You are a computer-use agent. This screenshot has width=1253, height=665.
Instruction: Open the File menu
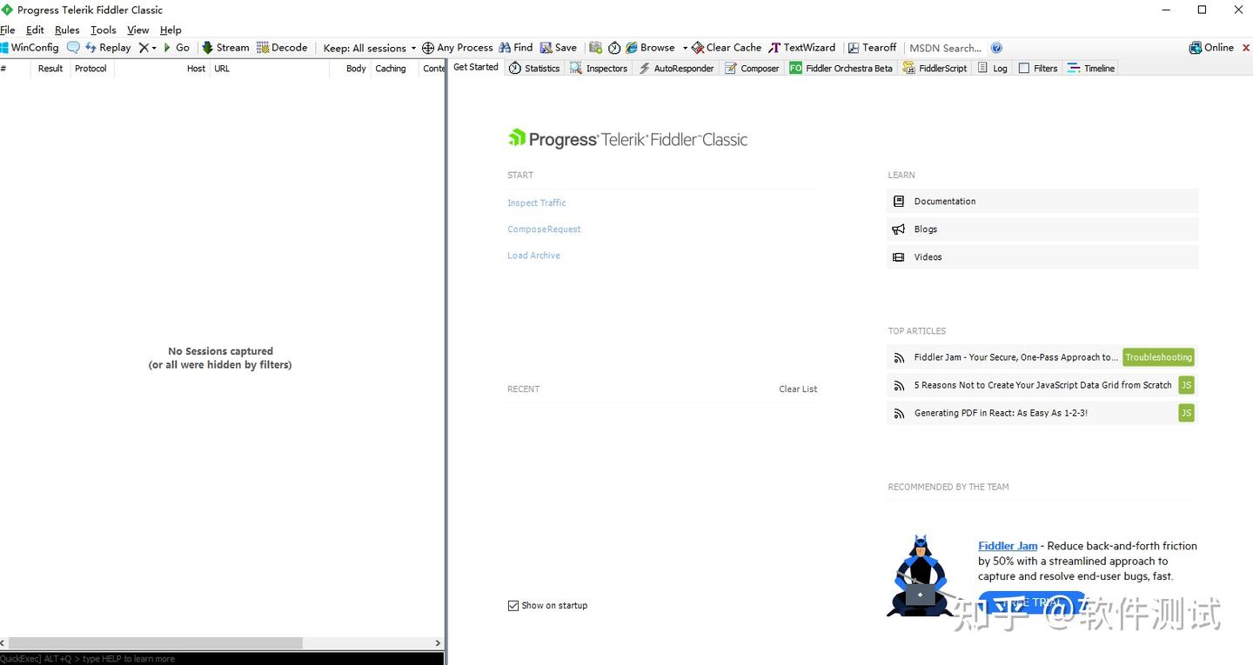pyautogui.click(x=8, y=30)
